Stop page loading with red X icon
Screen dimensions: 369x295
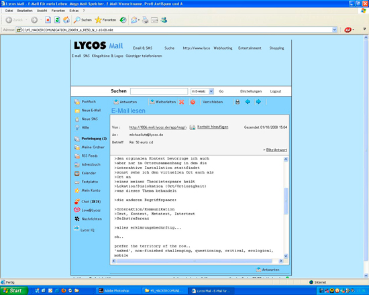pyautogui.click(x=48, y=20)
